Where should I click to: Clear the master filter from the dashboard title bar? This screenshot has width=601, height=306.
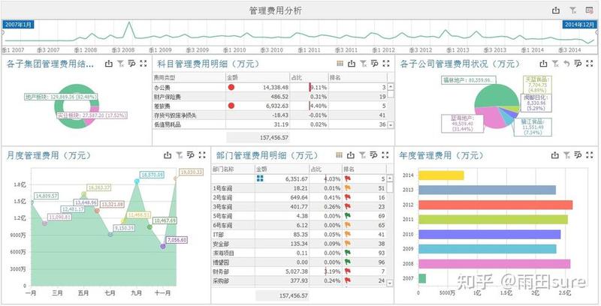[x=573, y=10]
